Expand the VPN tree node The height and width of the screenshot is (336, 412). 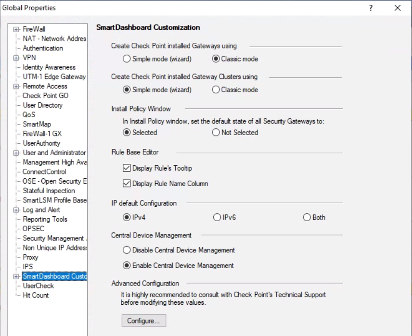(16, 58)
